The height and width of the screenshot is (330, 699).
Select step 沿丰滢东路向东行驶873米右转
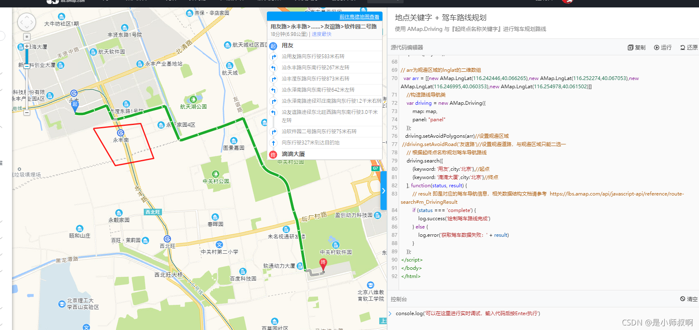click(324, 79)
